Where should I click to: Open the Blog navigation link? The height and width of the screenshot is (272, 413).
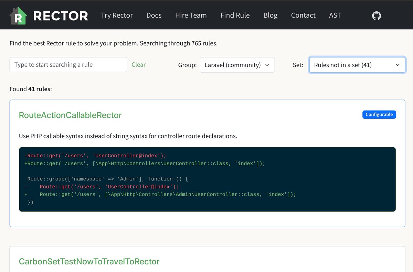point(271,15)
